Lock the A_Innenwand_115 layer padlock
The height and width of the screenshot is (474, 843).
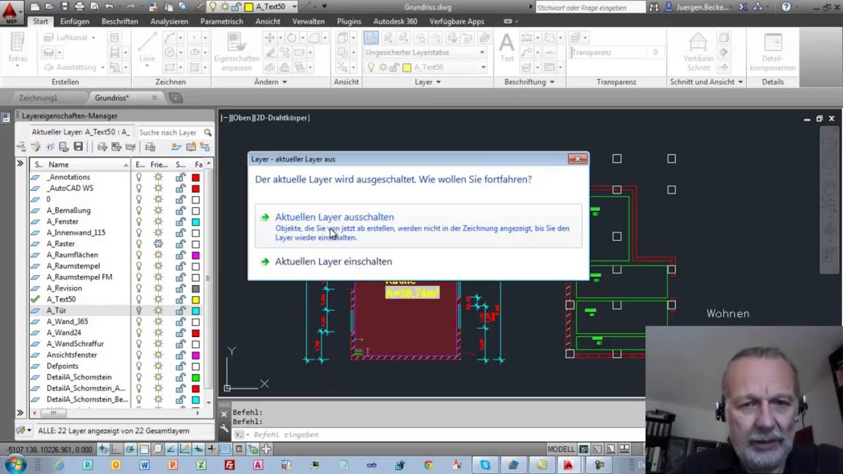point(180,232)
